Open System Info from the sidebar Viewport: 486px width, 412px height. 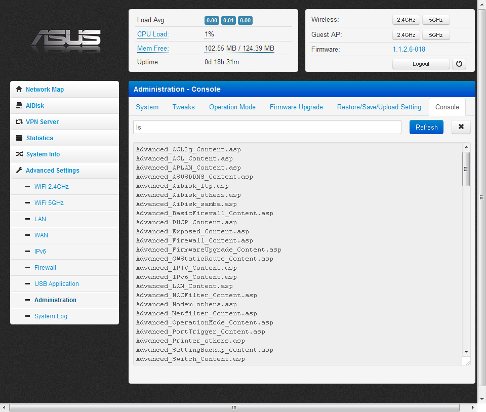click(43, 154)
